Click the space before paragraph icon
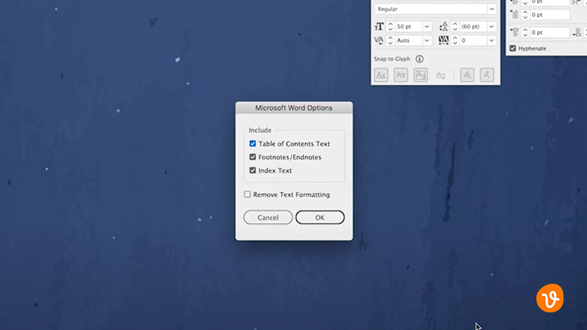 [515, 32]
